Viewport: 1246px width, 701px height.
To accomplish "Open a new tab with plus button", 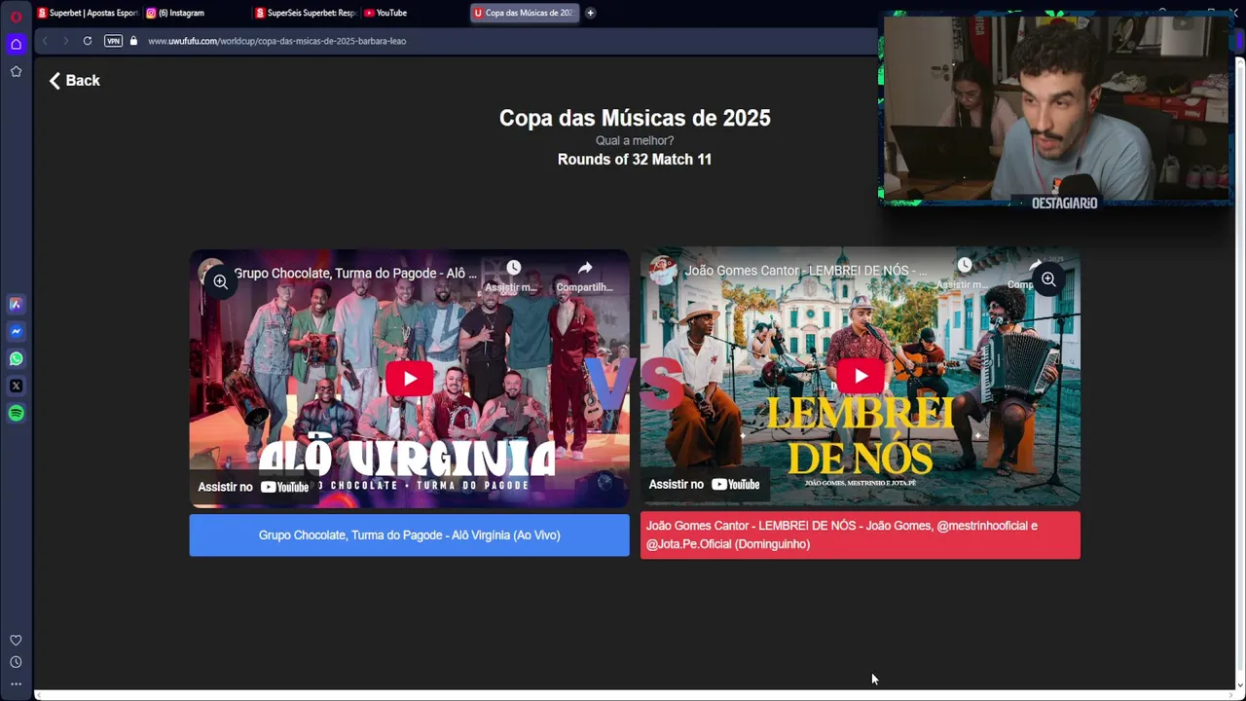I will tap(590, 13).
